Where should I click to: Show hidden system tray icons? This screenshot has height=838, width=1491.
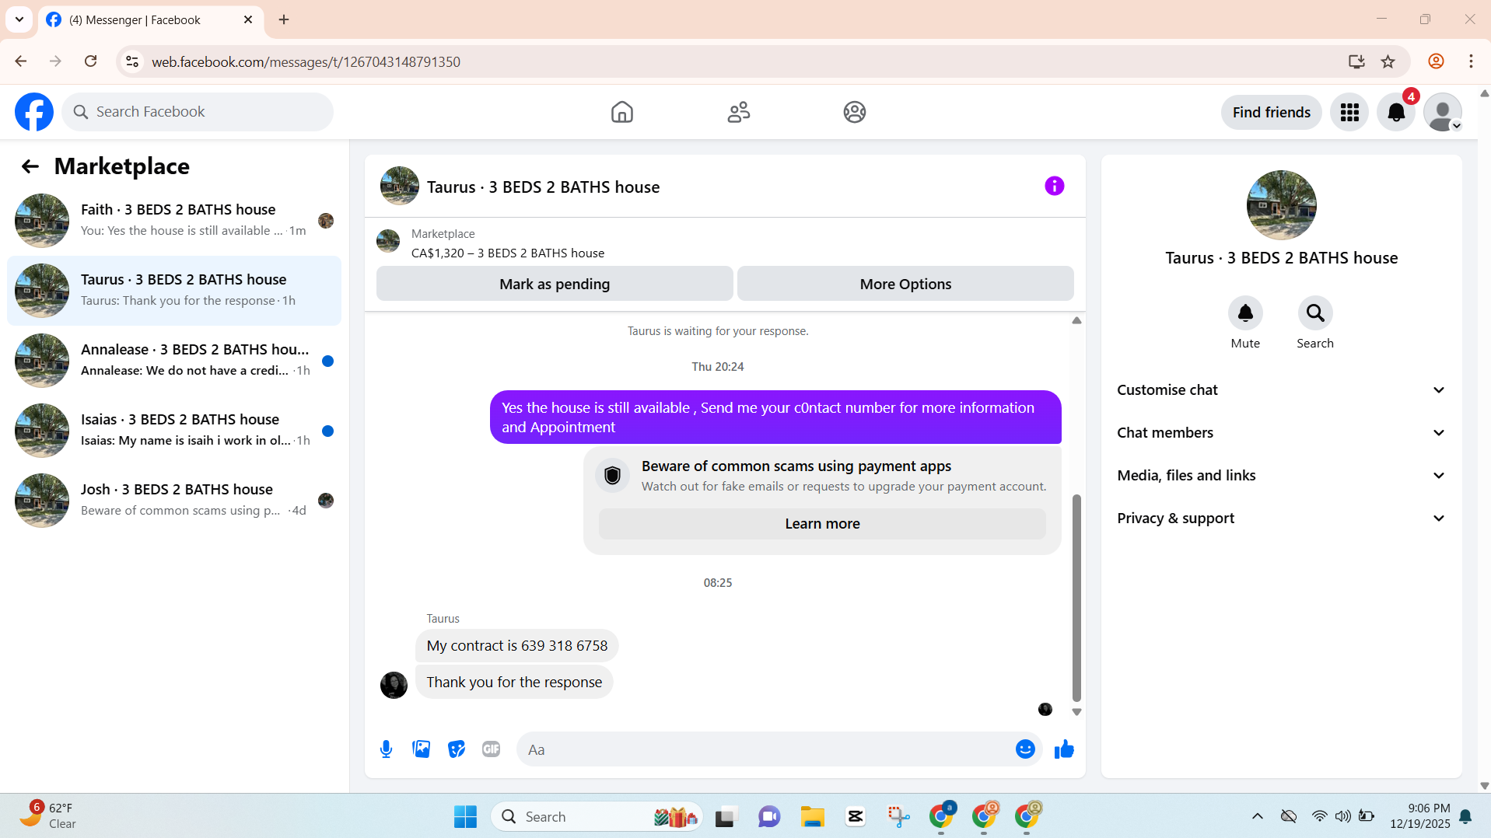pos(1257,816)
